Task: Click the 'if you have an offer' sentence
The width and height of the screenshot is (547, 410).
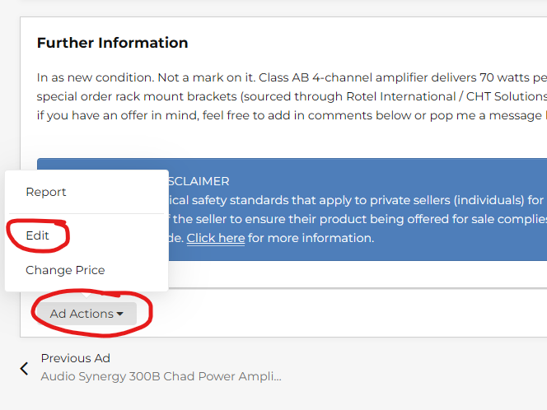Action: point(165,114)
